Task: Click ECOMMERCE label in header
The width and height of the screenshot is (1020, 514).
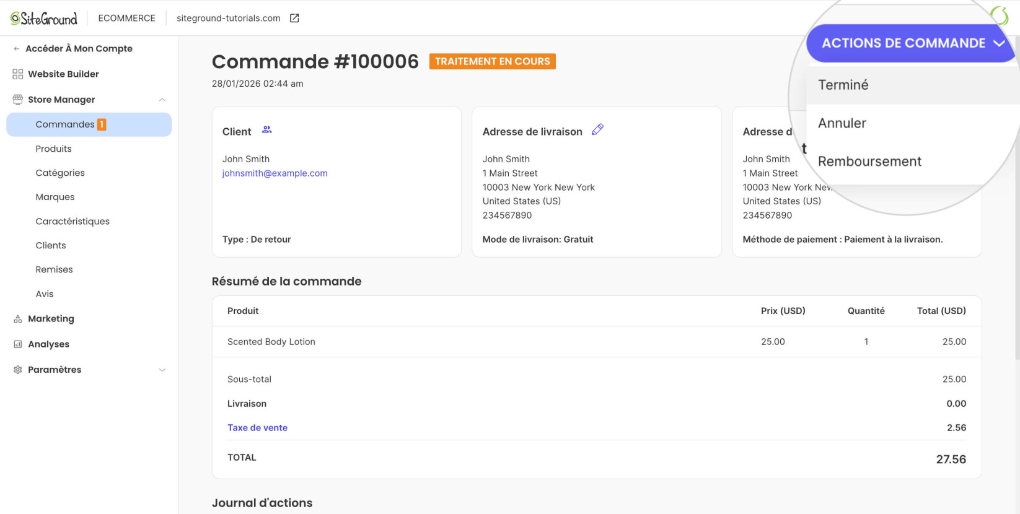Action: tap(126, 18)
